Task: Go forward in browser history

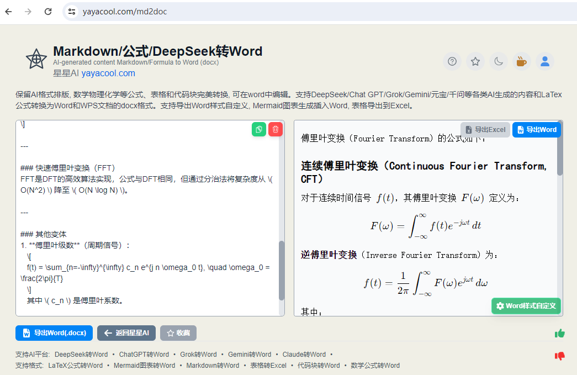Action: (28, 12)
